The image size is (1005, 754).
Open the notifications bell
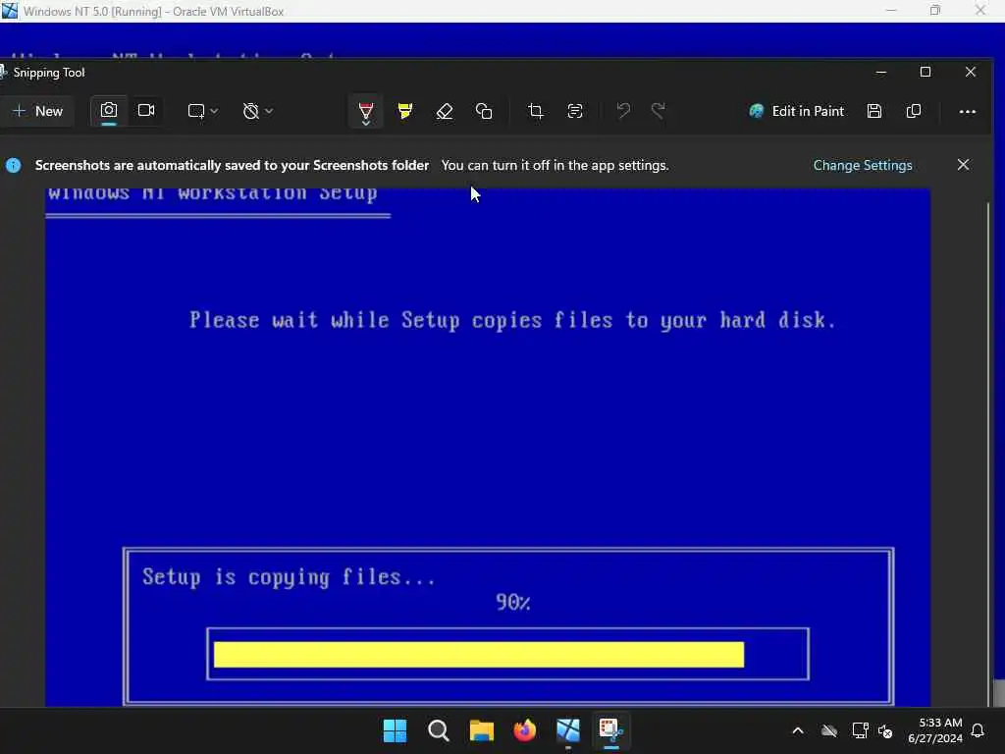(979, 730)
